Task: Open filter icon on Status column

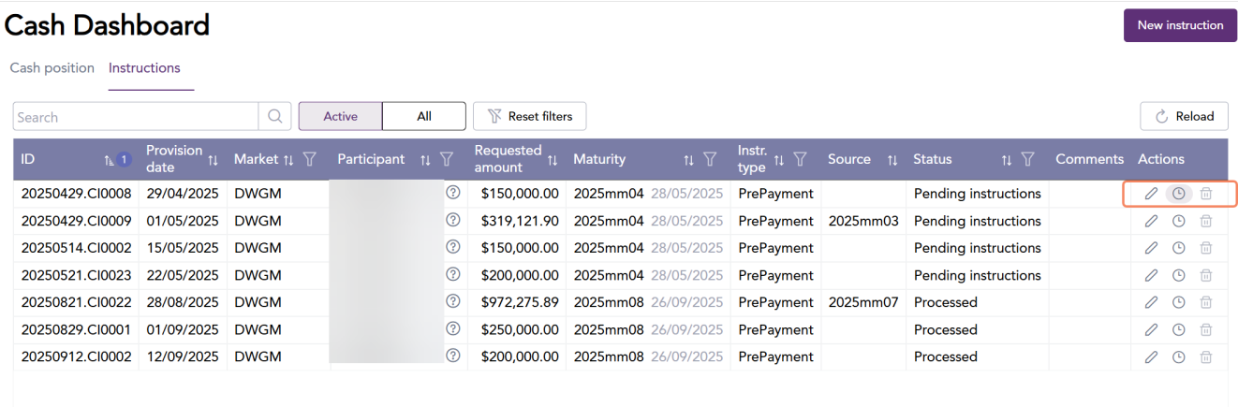Action: [x=1027, y=160]
